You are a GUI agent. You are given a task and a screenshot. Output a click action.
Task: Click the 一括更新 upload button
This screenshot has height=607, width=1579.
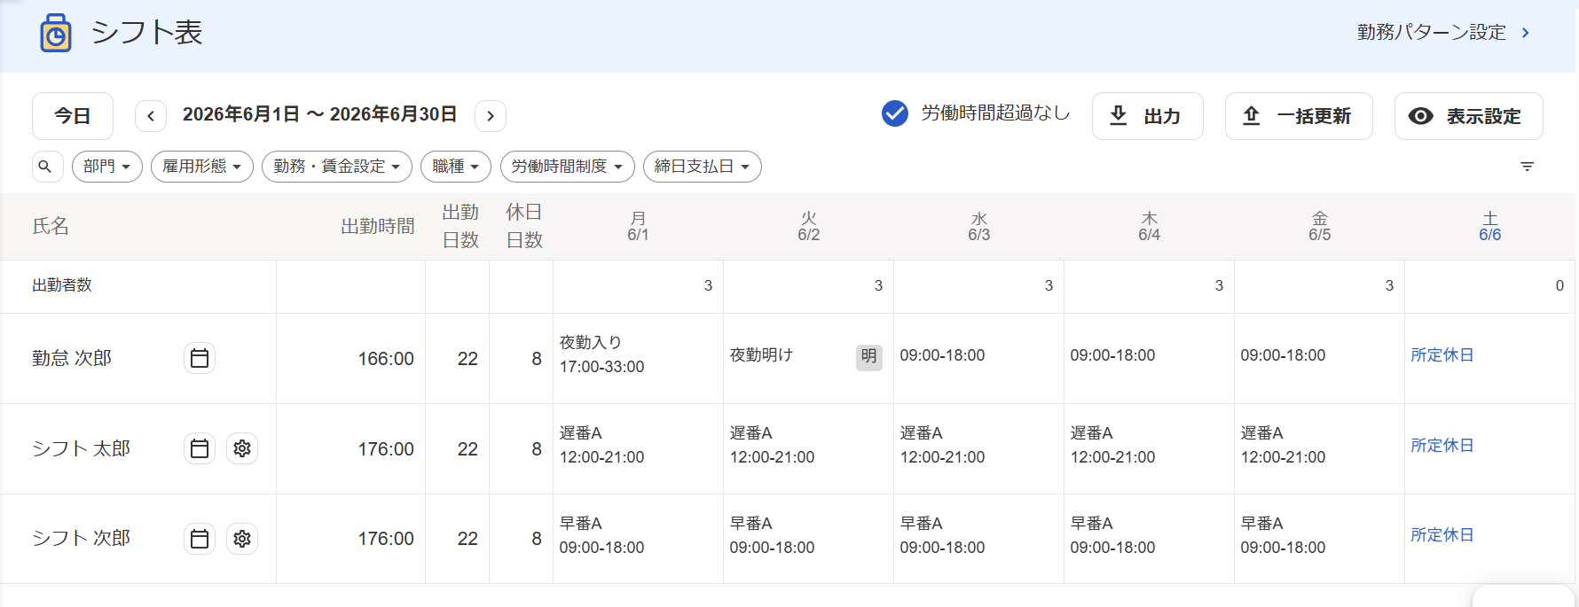tap(1299, 116)
